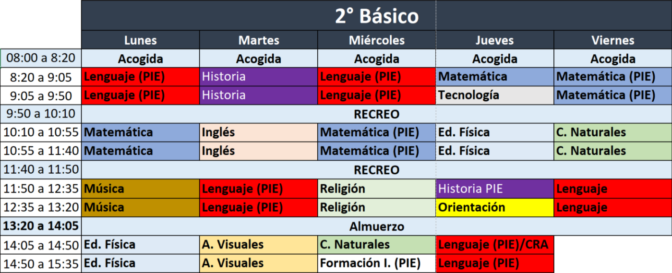
Task: Select the Martes day header
Action: coord(258,40)
